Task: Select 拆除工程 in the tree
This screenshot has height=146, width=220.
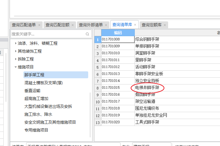Action: (x=26, y=59)
